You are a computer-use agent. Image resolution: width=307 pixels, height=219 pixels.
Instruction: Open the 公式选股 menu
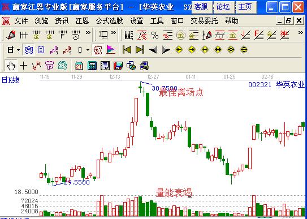pyautogui.click(x=110, y=20)
